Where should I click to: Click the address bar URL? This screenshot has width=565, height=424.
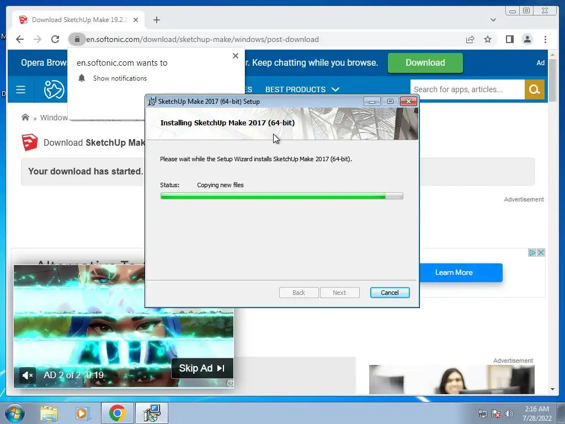click(202, 39)
